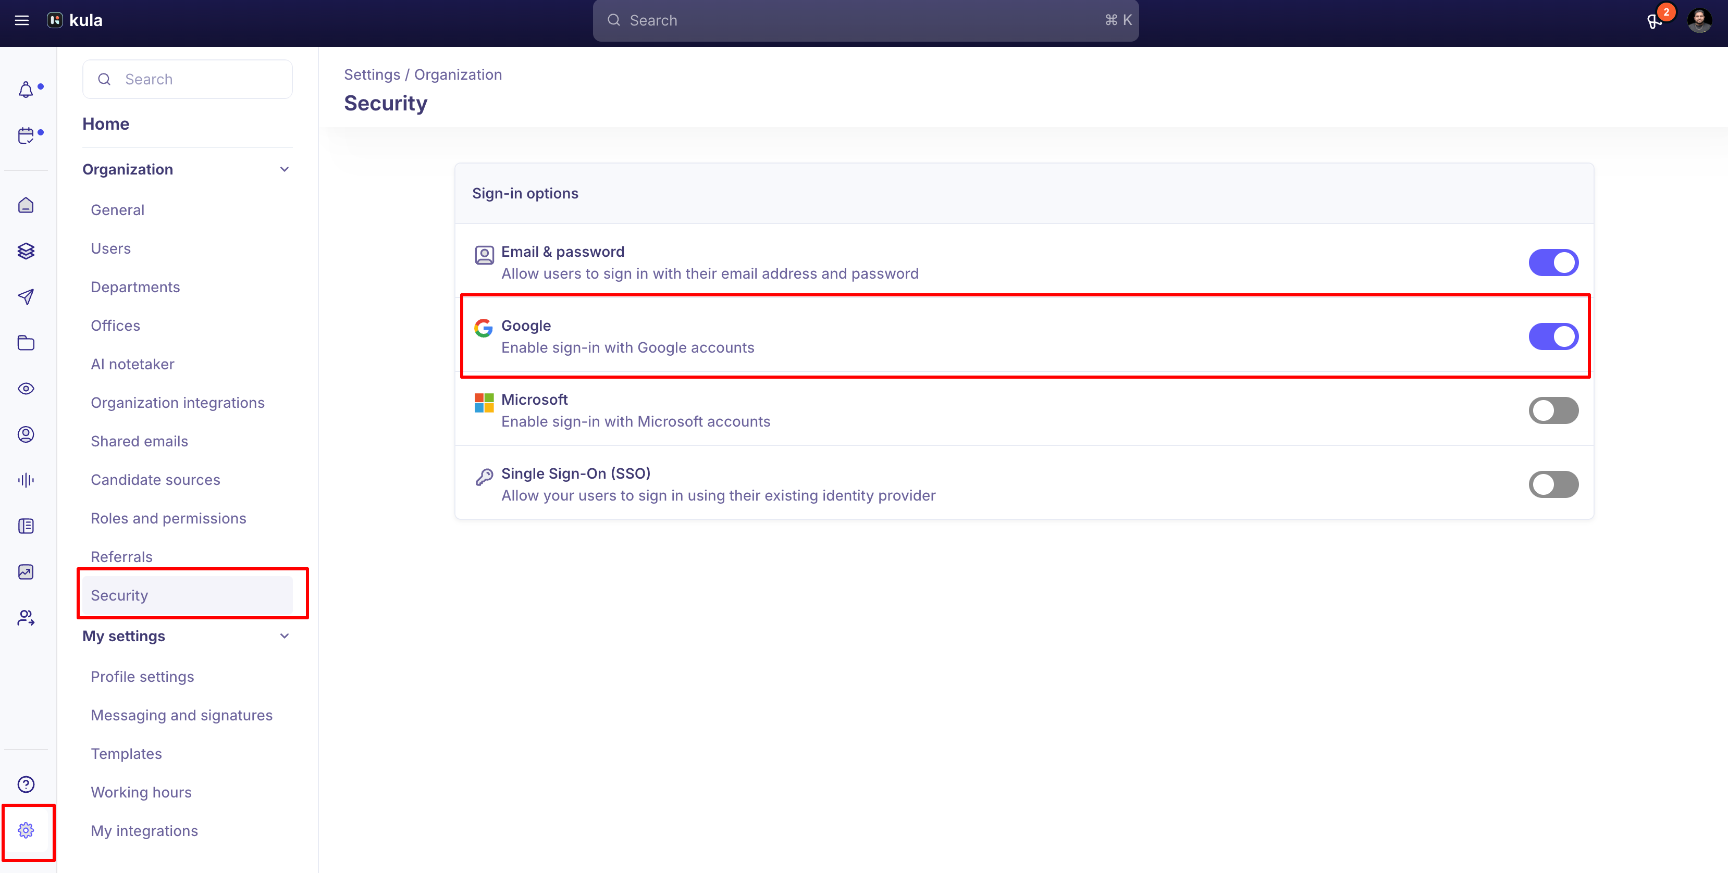This screenshot has width=1728, height=873.
Task: Open the settings gear at sidebar bottom
Action: [26, 830]
